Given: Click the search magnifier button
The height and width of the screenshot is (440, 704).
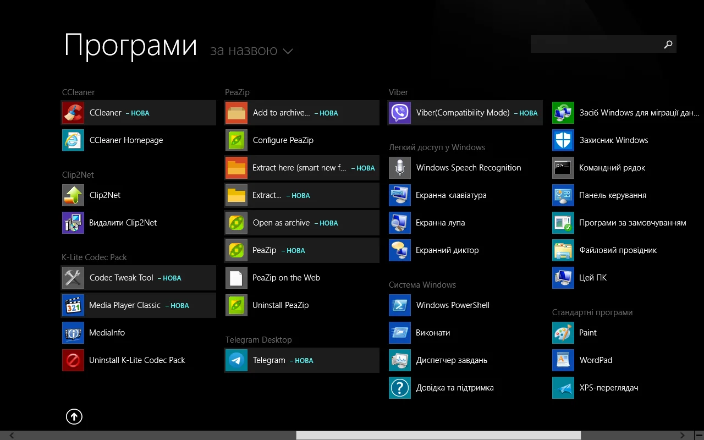Looking at the screenshot, I should 668,45.
